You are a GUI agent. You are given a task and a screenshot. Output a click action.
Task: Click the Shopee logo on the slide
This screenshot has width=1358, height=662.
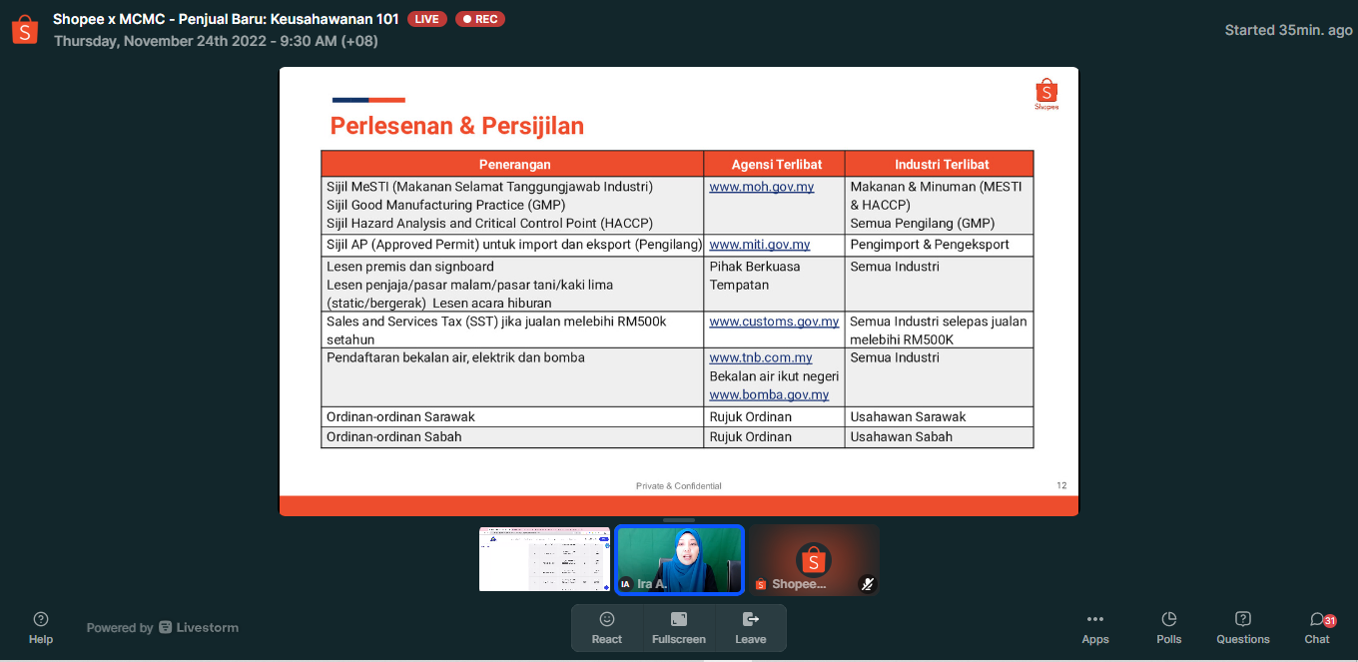(x=1046, y=94)
